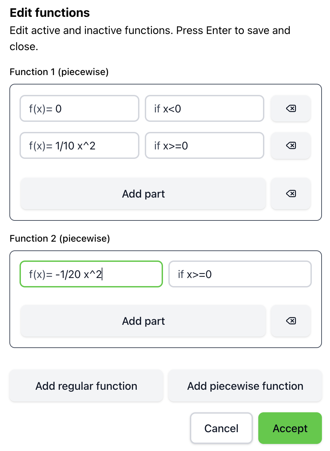Add part to Function 1

click(143, 194)
